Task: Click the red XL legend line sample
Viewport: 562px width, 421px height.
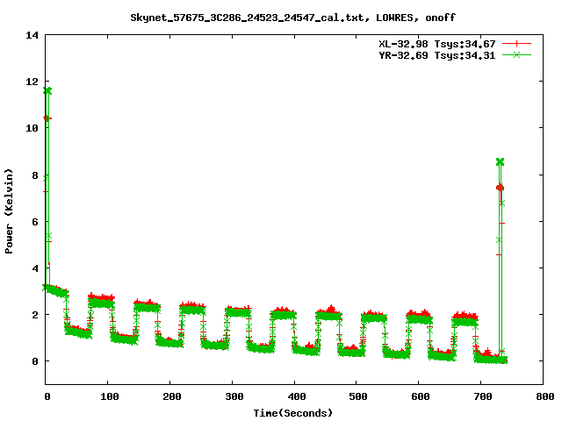Action: pyautogui.click(x=516, y=44)
